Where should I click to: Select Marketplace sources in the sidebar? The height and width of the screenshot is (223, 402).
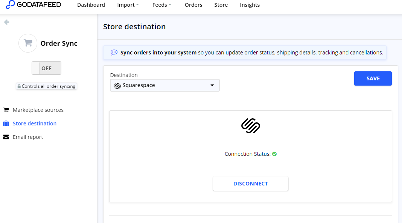click(x=38, y=110)
